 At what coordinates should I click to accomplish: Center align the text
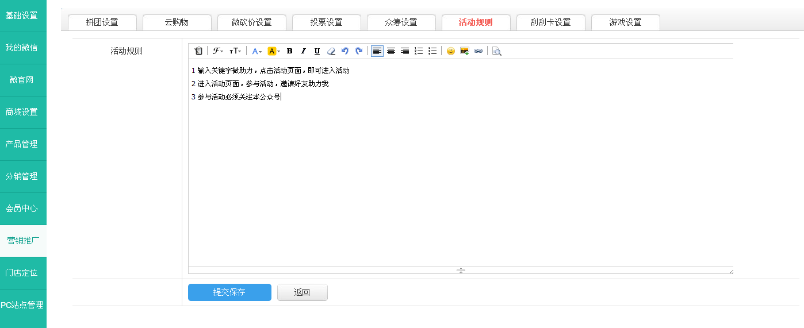tap(391, 51)
